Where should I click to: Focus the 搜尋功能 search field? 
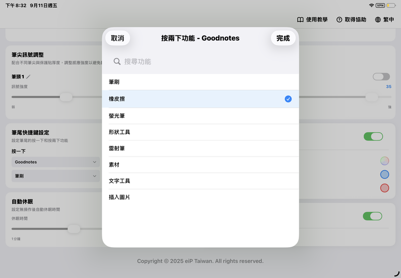(x=200, y=62)
